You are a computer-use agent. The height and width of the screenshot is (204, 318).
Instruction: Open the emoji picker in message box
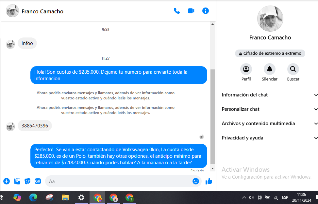pyautogui.click(x=196, y=181)
